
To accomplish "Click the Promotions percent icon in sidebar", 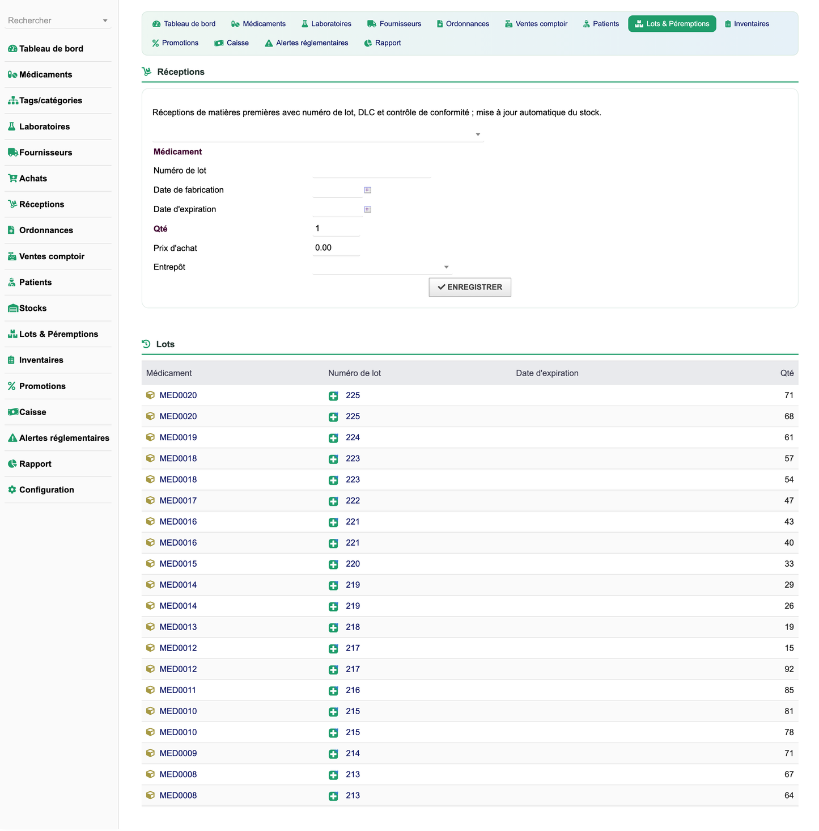I will (12, 386).
